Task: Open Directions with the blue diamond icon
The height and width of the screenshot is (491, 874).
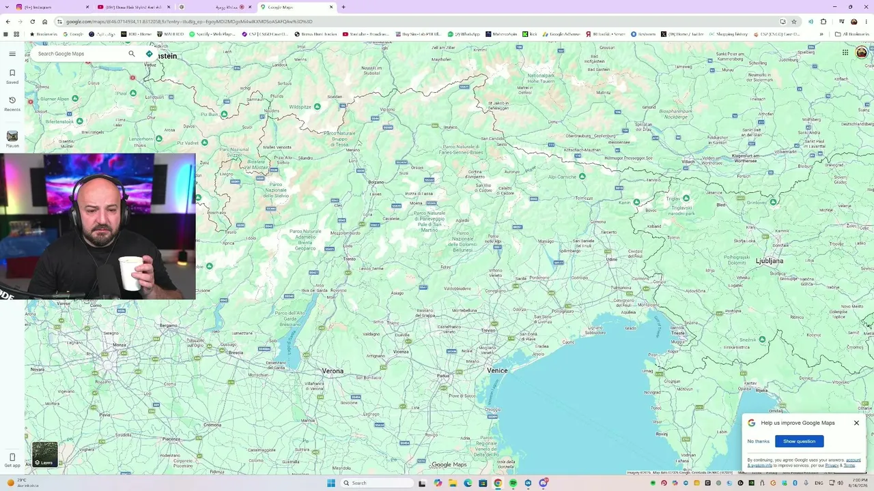Action: point(149,54)
